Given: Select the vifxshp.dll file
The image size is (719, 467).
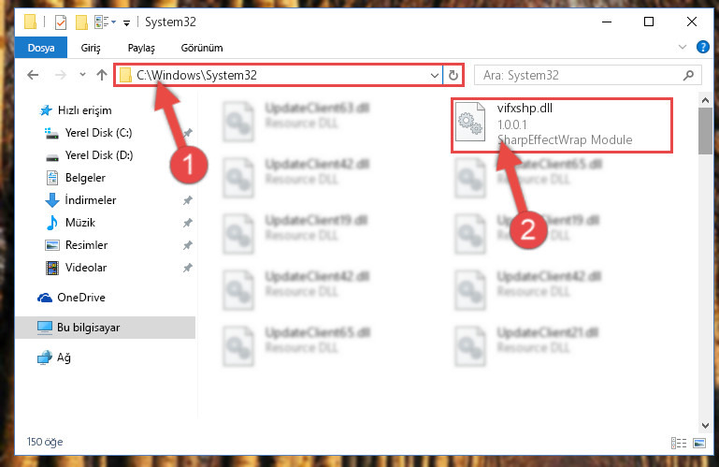Looking at the screenshot, I should 562,124.
